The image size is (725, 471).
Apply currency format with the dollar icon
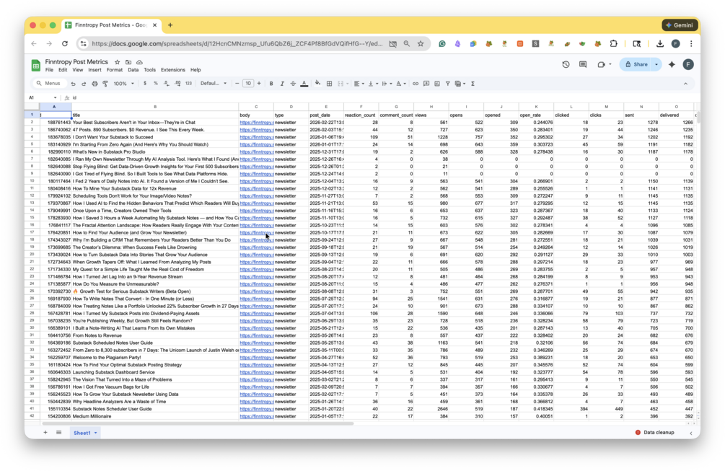pyautogui.click(x=145, y=84)
